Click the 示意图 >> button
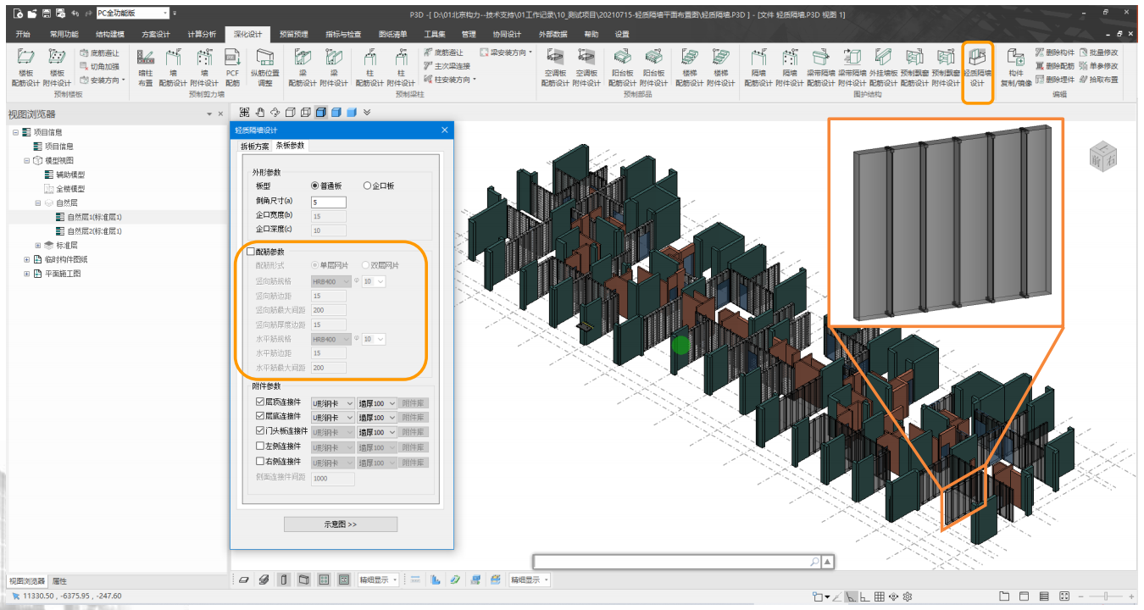Viewport: 1144px width, 610px height. 341,524
